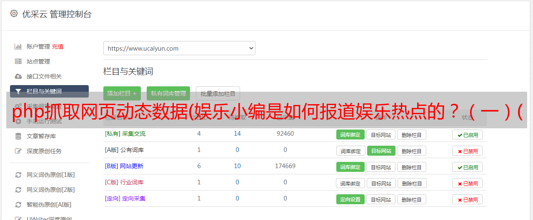
Task: Click 目标网站 in the 网站更新 row
Action: click(x=381, y=167)
